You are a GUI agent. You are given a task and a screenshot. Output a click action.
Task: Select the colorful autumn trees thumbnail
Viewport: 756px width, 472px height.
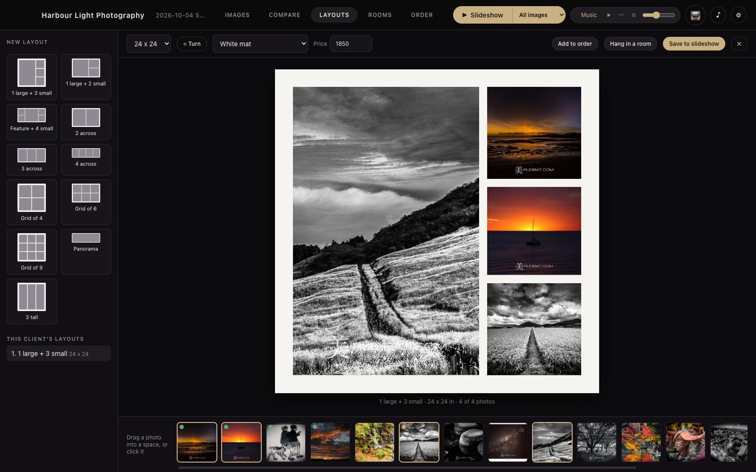(x=641, y=442)
